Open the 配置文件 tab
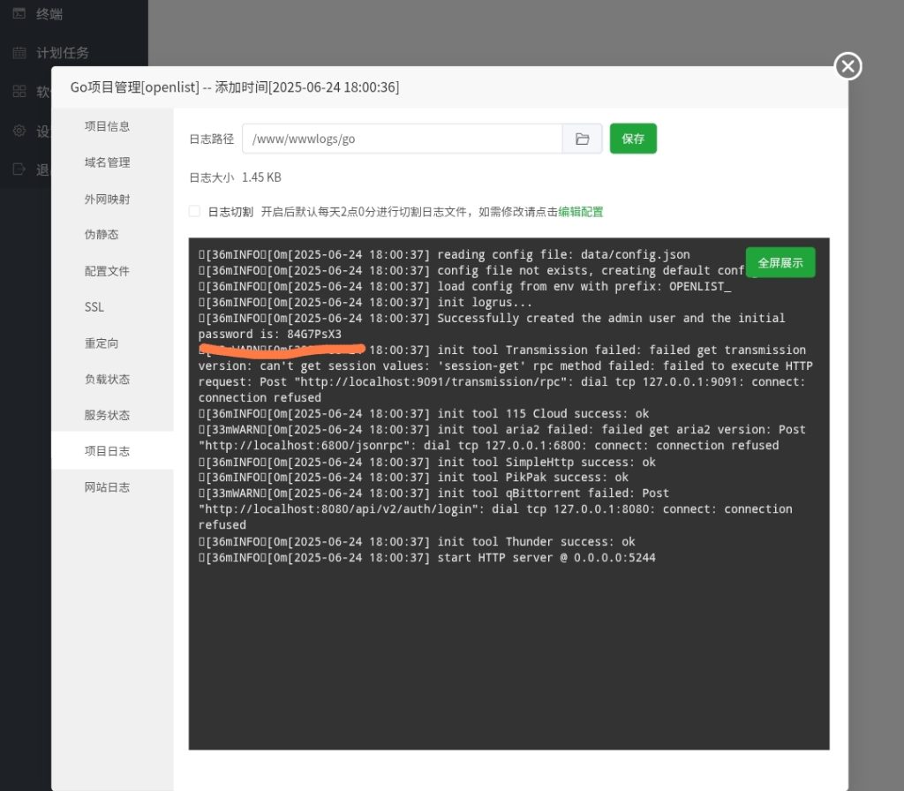The image size is (904, 791). coord(106,271)
